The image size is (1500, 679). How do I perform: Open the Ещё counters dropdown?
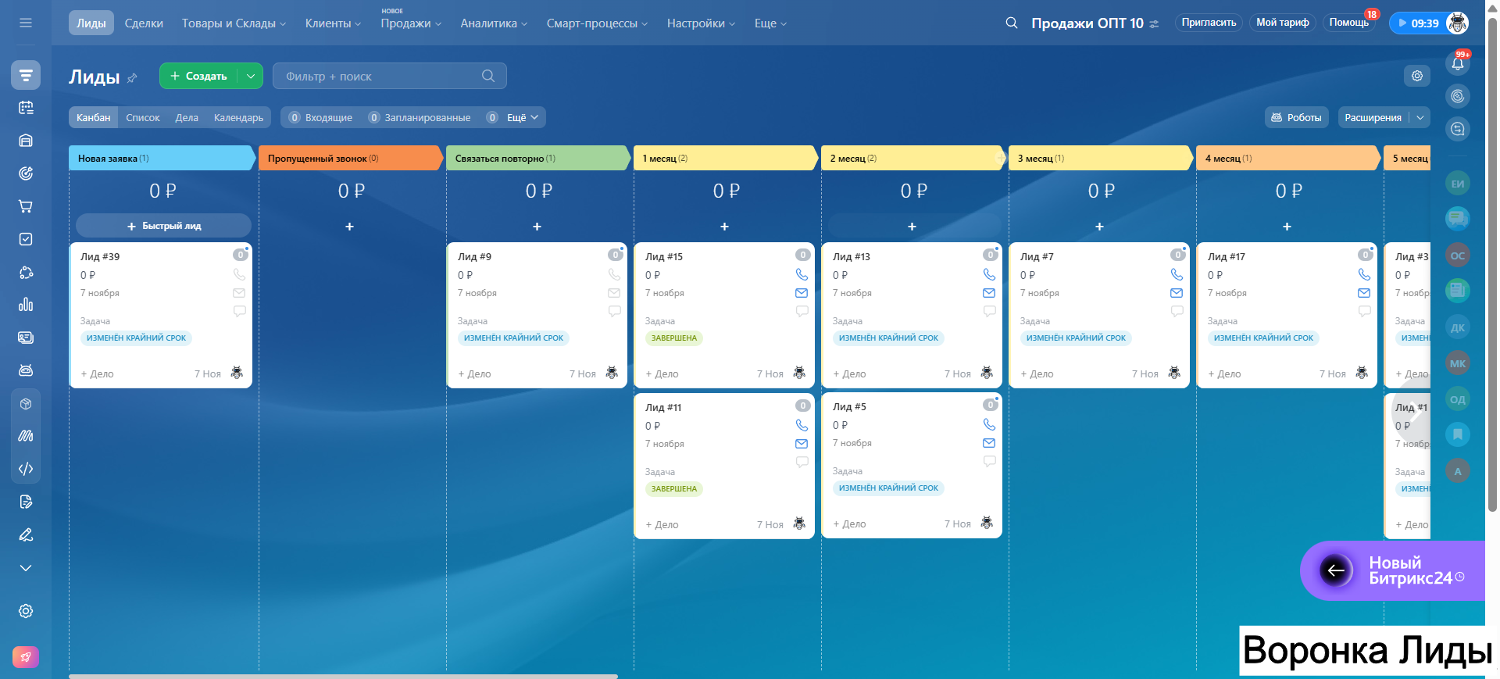522,118
